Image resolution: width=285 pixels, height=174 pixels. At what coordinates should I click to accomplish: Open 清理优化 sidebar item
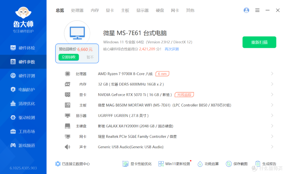[x=23, y=104]
